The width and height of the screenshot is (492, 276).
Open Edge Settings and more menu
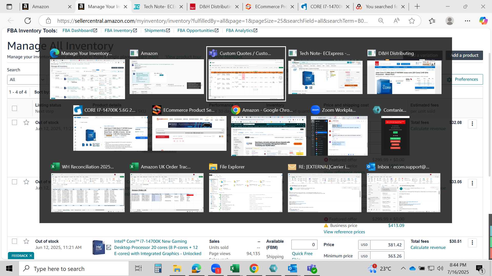click(x=467, y=21)
